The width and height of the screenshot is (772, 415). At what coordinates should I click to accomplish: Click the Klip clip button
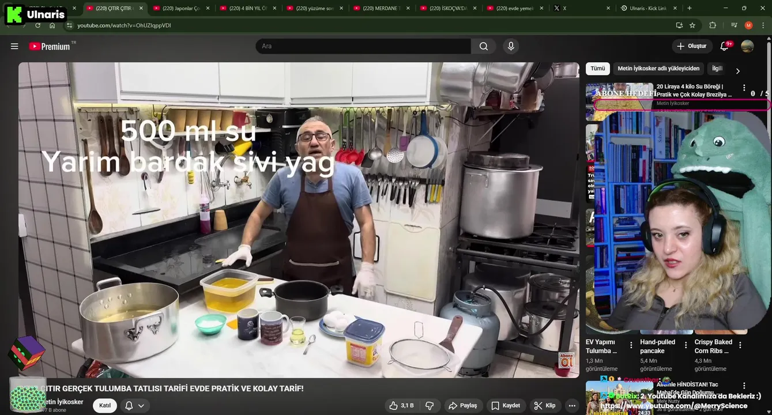[x=544, y=406]
